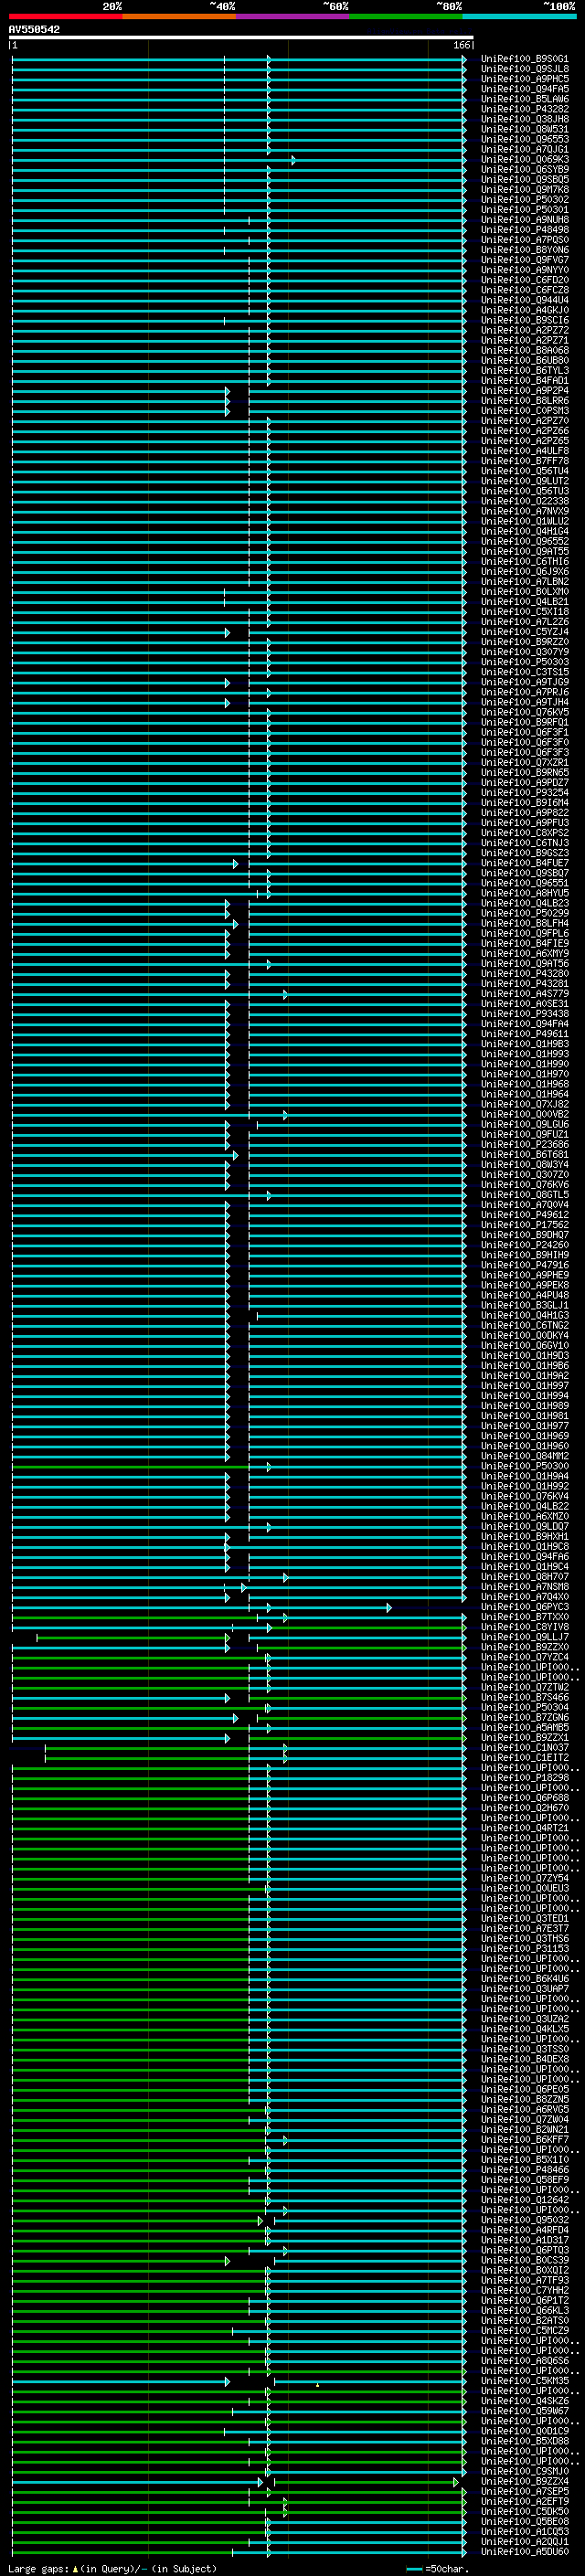Open hit UniRef100_B5LAW6

(524, 99)
